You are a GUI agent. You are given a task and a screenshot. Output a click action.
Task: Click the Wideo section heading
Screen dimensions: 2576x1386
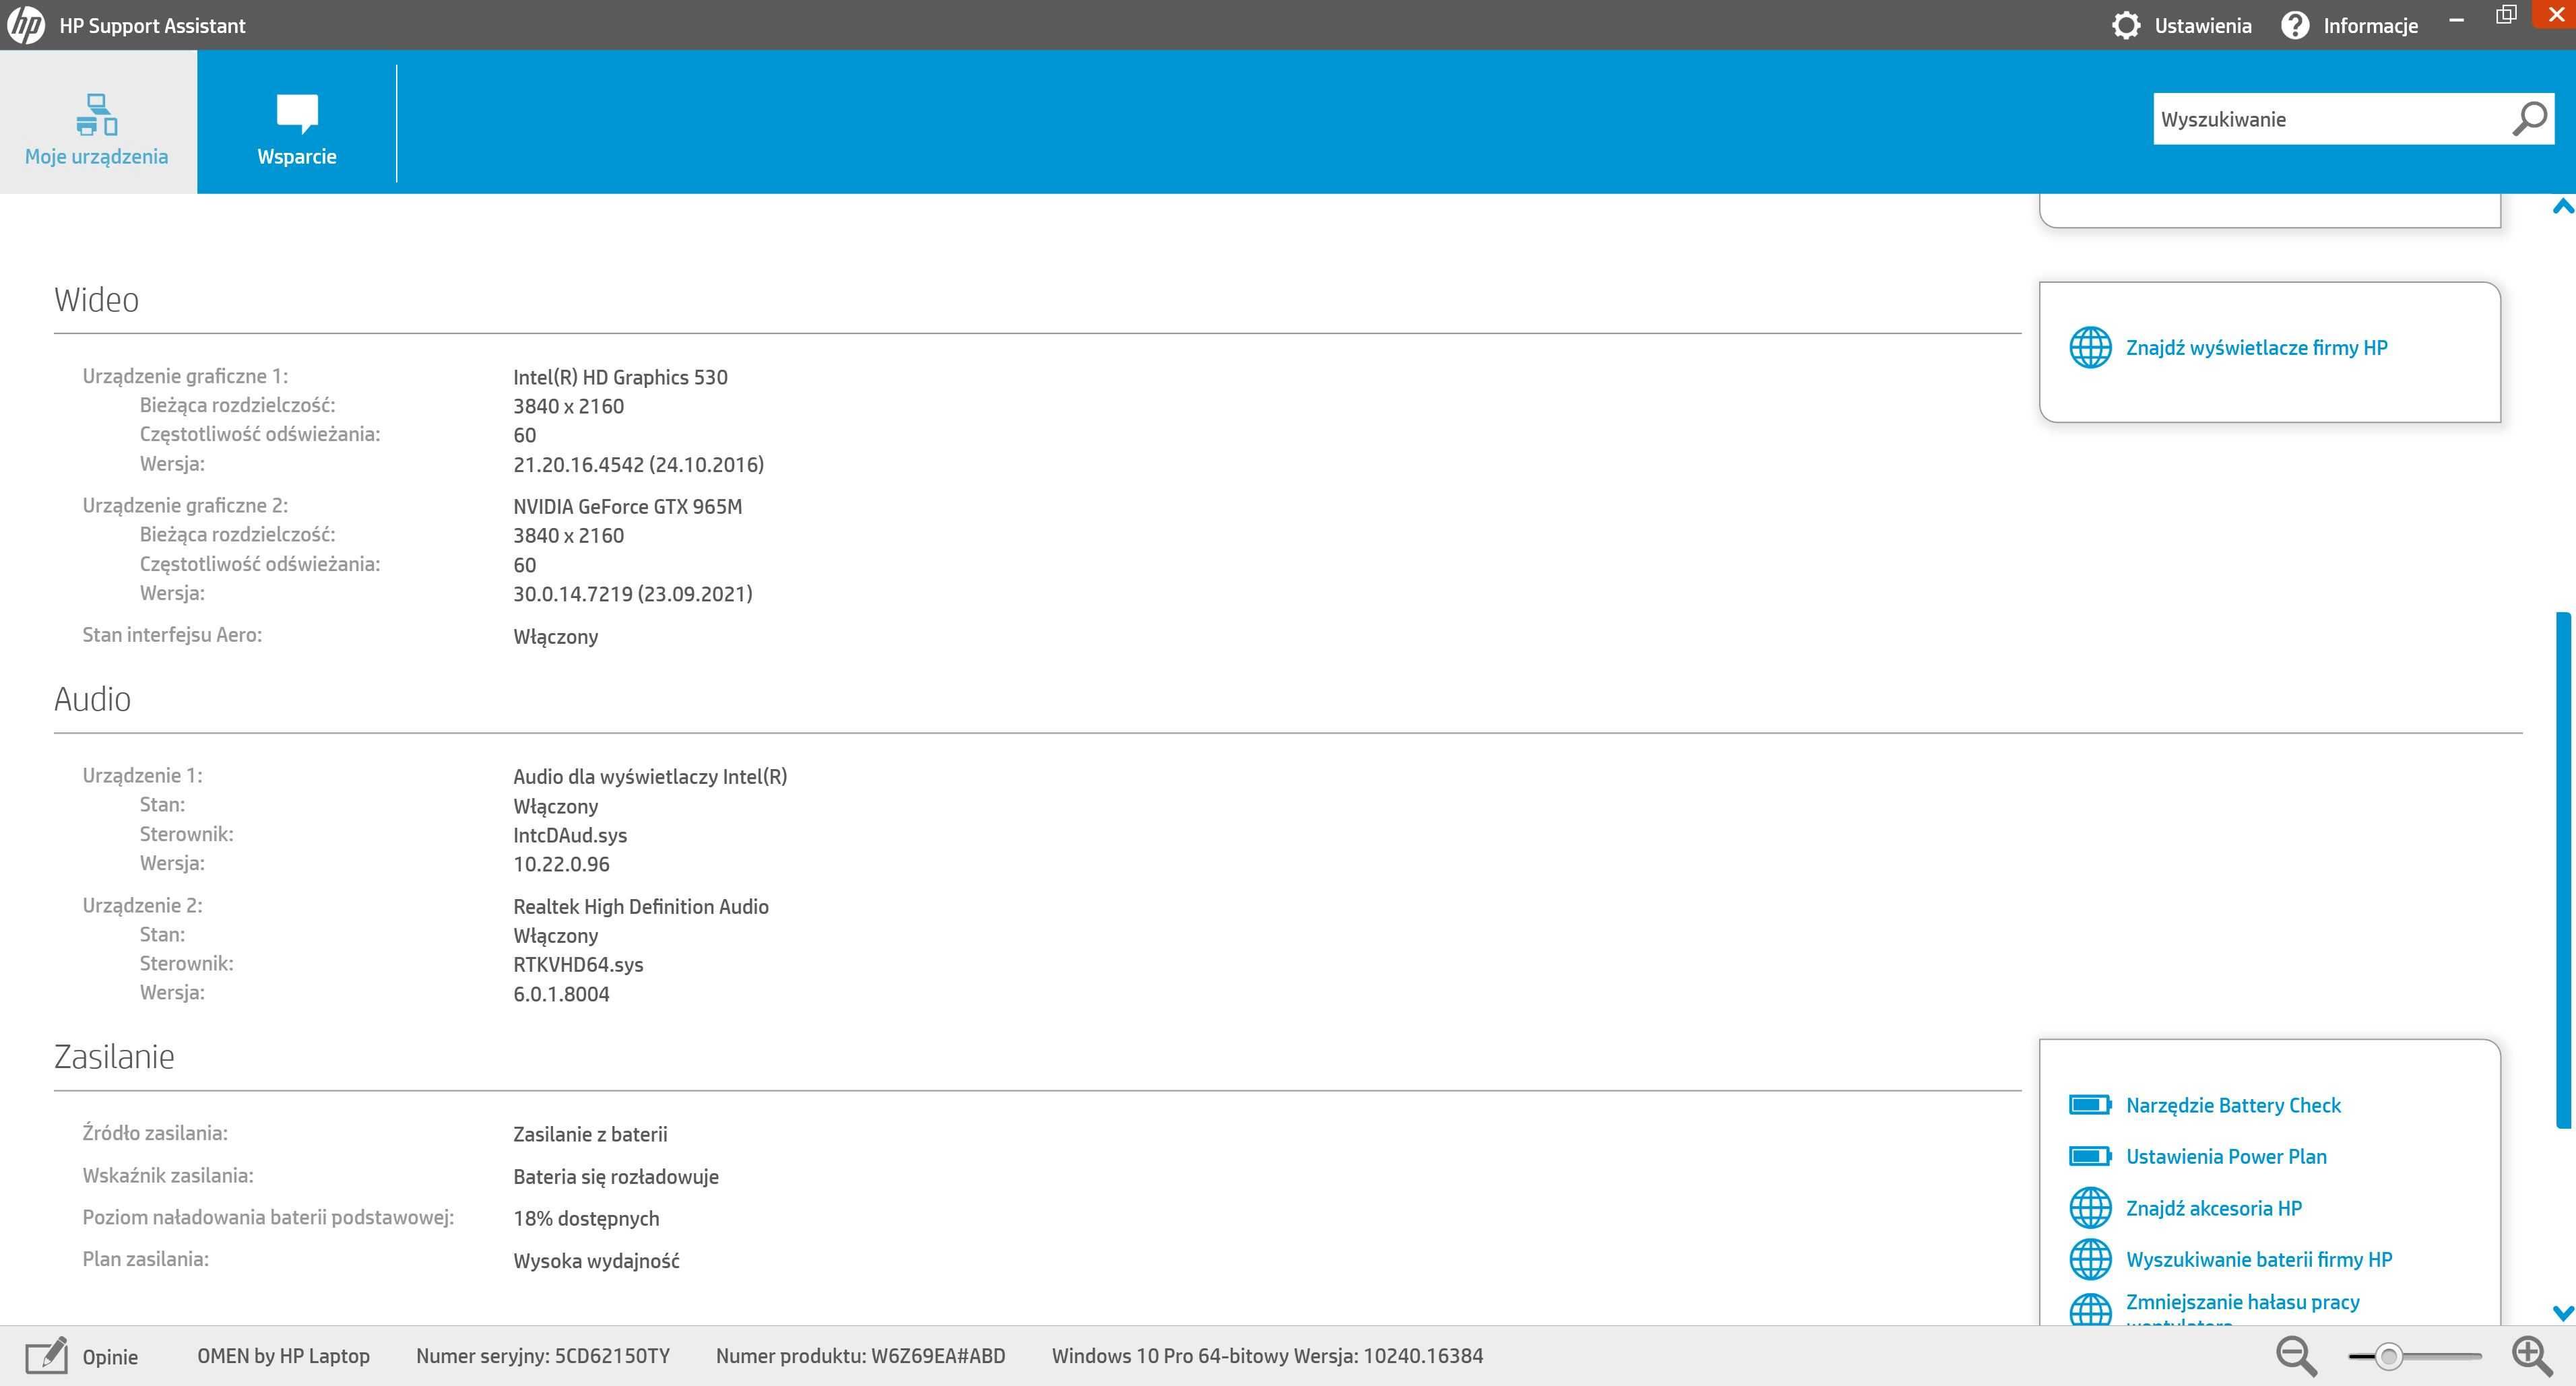tap(96, 299)
